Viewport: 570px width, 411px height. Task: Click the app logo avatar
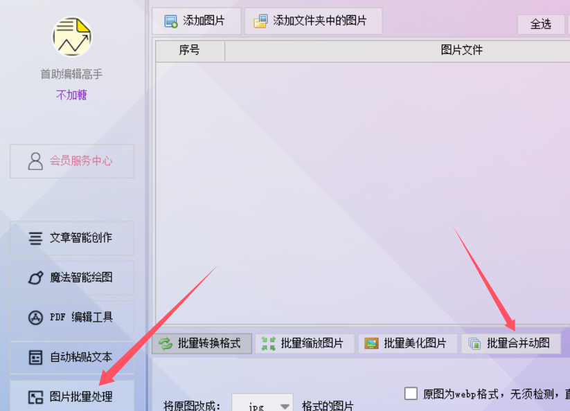tap(72, 37)
